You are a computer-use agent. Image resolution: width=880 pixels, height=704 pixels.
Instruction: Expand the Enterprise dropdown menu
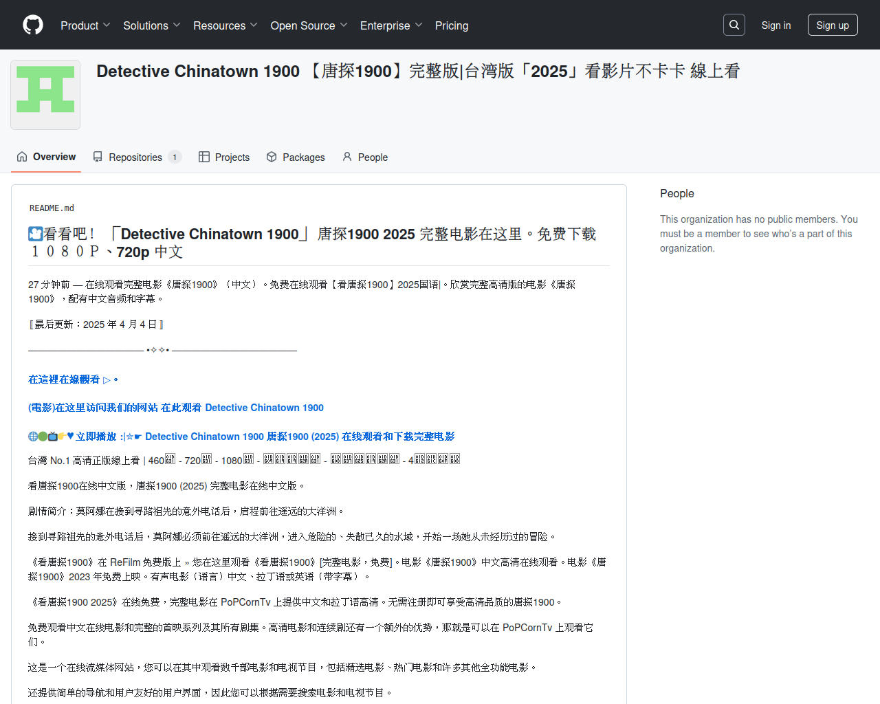click(x=391, y=25)
